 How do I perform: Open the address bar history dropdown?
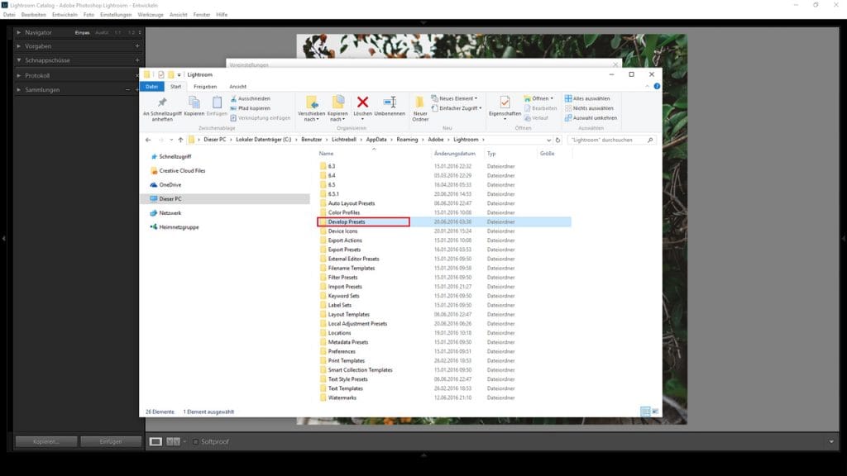pyautogui.click(x=548, y=140)
